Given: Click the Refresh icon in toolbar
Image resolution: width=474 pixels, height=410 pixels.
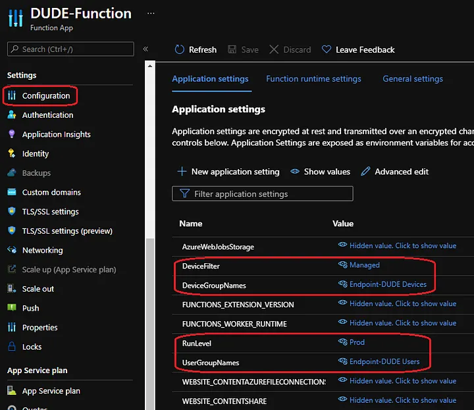Looking at the screenshot, I should [x=180, y=50].
